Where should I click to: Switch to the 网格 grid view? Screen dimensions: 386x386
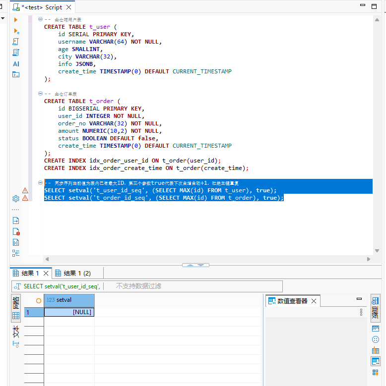click(16, 308)
